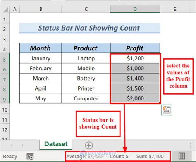The width and height of the screenshot is (196, 162).
Task: Select the Mobile cell
Action: (x=86, y=68)
